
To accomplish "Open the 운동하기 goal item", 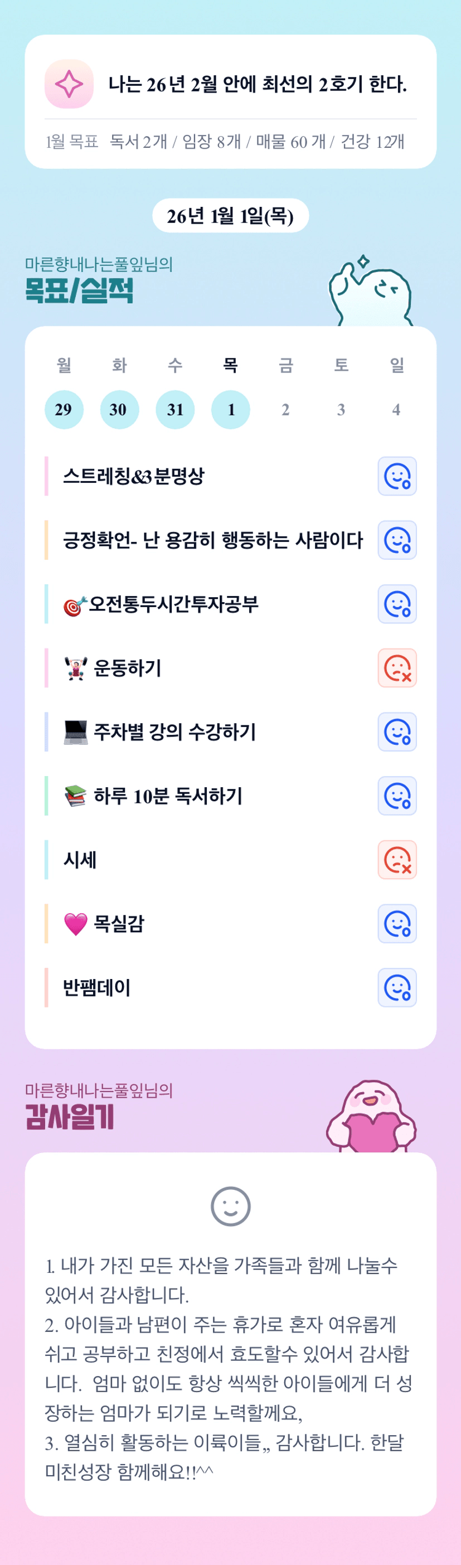I will [128, 668].
